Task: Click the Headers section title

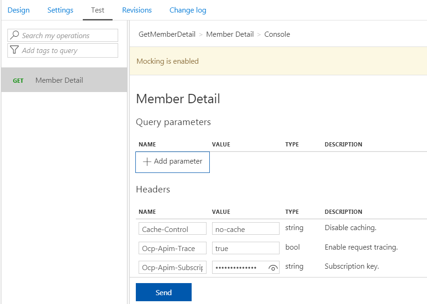Action: point(153,189)
